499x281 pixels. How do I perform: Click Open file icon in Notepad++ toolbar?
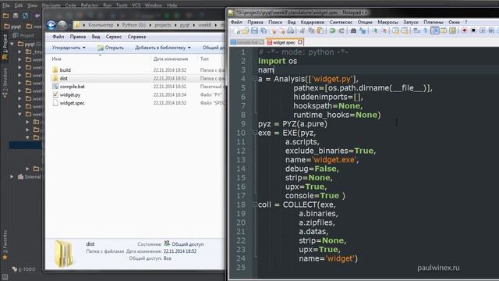[x=246, y=31]
